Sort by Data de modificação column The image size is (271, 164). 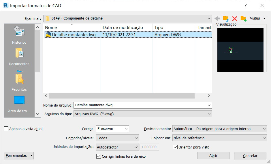[x=127, y=27]
